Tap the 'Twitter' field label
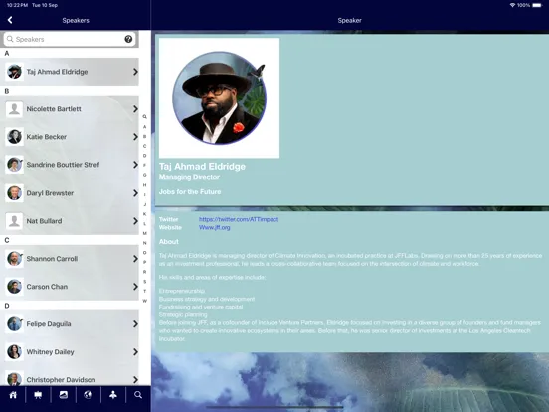The width and height of the screenshot is (549, 412). (168, 219)
